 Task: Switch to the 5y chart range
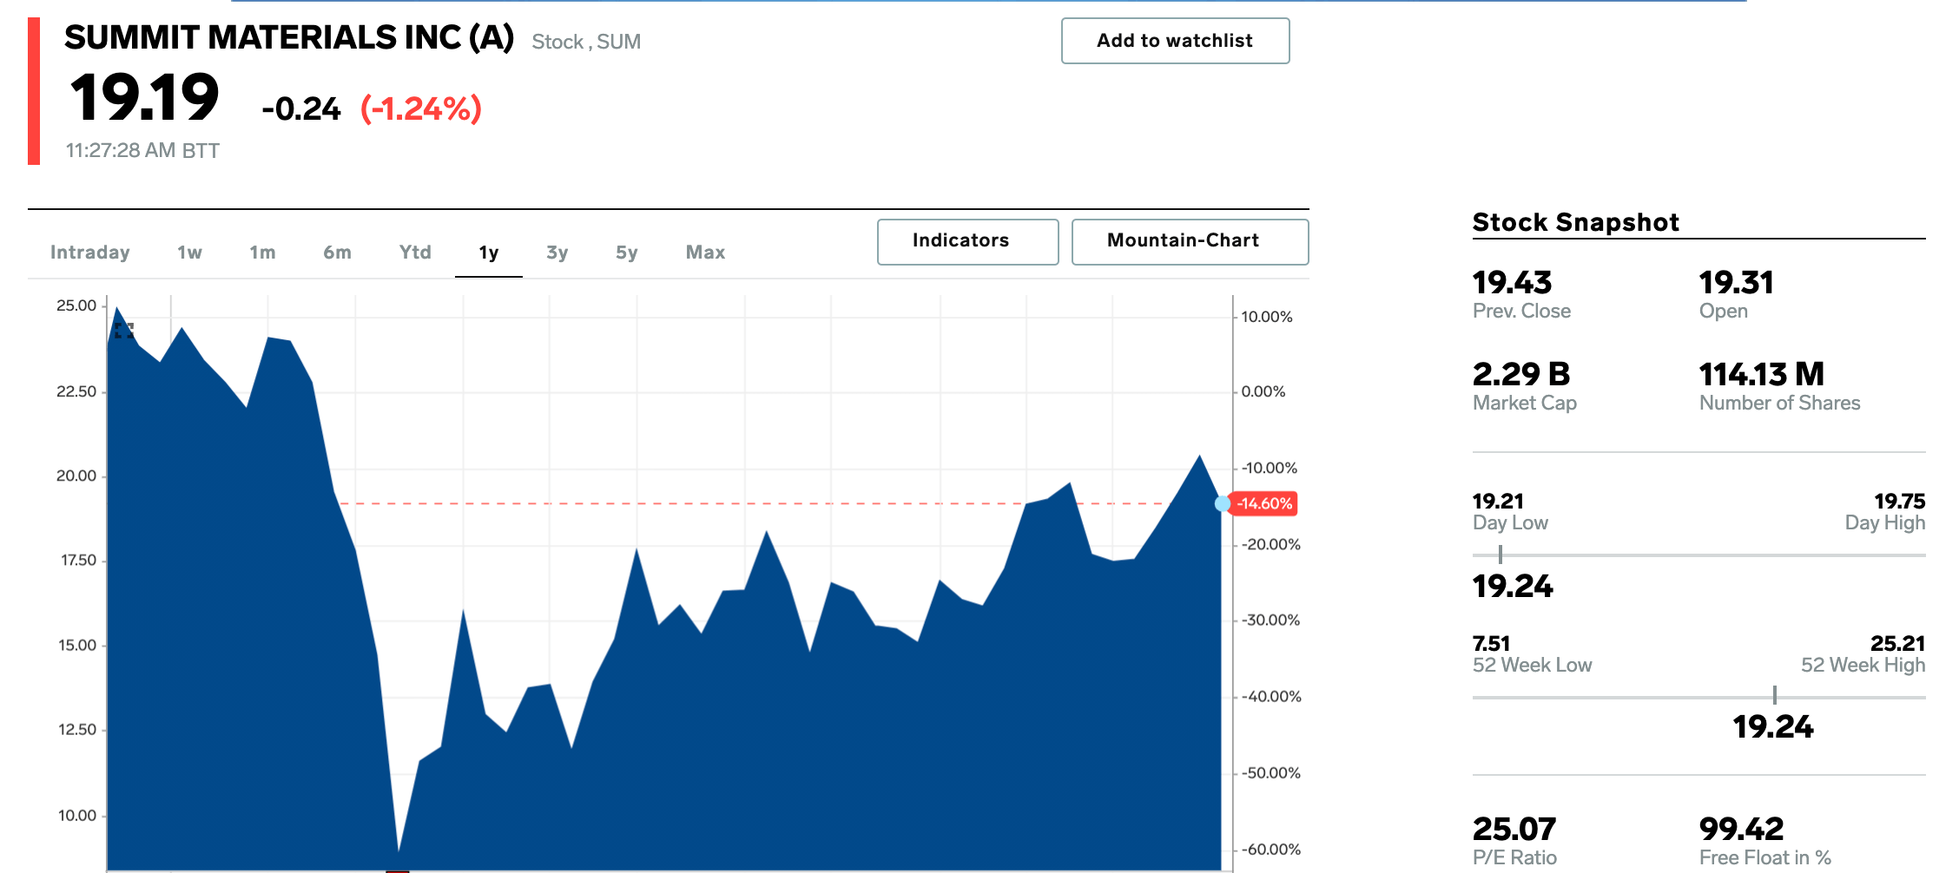pyautogui.click(x=626, y=253)
